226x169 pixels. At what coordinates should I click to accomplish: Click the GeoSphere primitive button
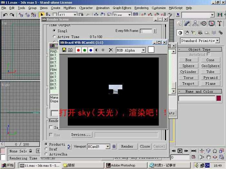click(x=211, y=66)
